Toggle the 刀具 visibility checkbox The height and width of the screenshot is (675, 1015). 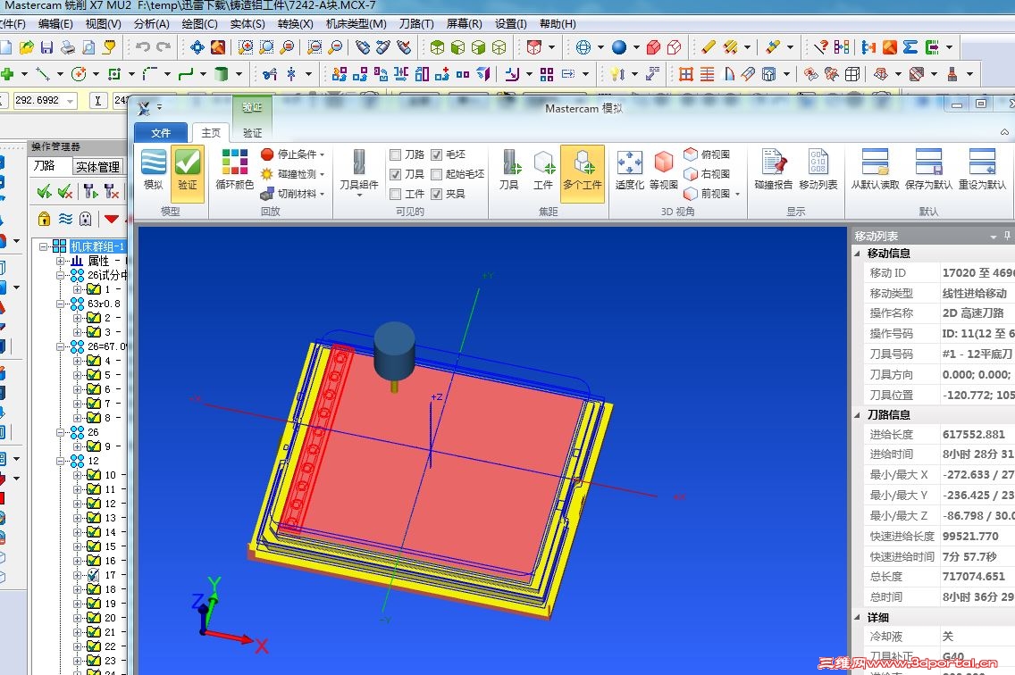(x=396, y=174)
